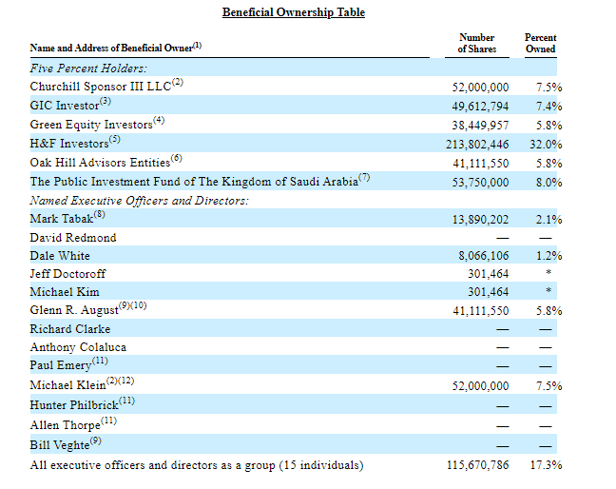
Task: Select the "Five Percent Holders:" section label
Action: [88, 68]
